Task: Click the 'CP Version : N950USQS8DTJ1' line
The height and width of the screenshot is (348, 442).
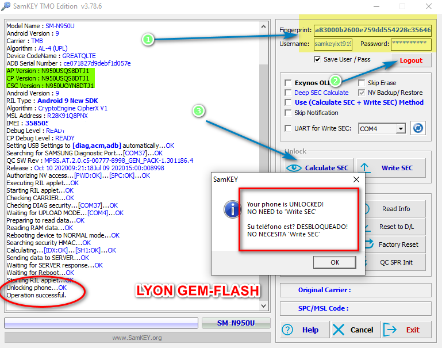Action: 48,78
